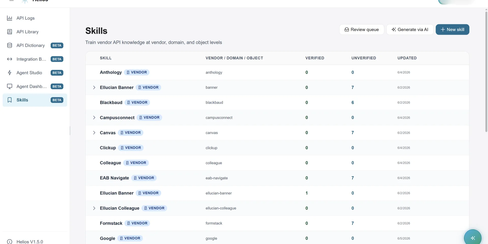Screen dimensions: 488x244
Task: Expand the Ellucian Banner row with domain banner
Action: click(x=94, y=87)
